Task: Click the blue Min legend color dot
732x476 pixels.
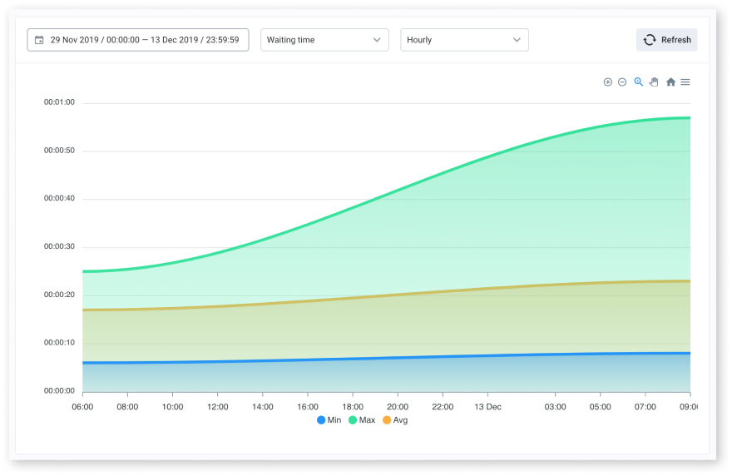Action: click(x=321, y=420)
